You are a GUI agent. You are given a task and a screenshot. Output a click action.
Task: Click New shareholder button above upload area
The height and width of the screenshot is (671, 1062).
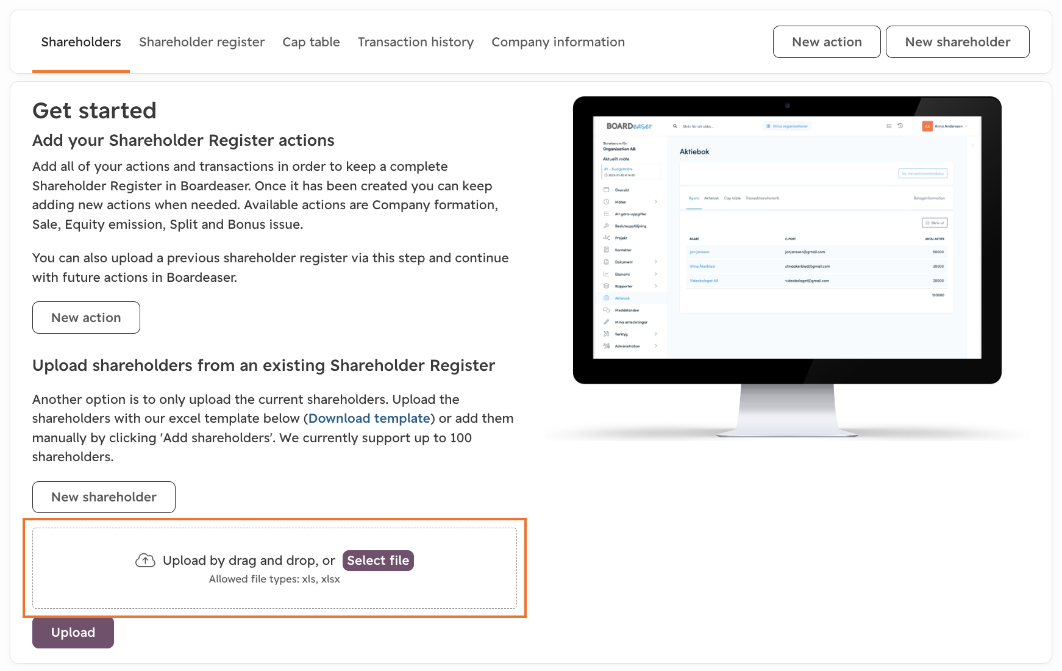(104, 497)
